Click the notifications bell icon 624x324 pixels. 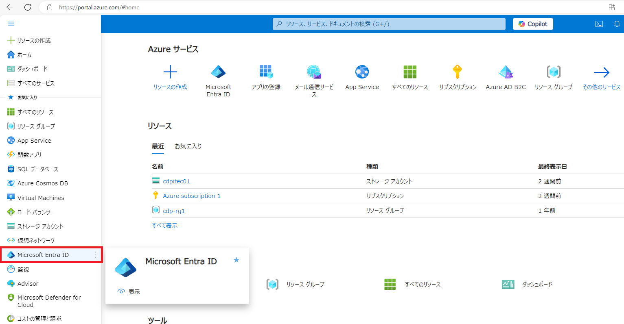tap(617, 24)
